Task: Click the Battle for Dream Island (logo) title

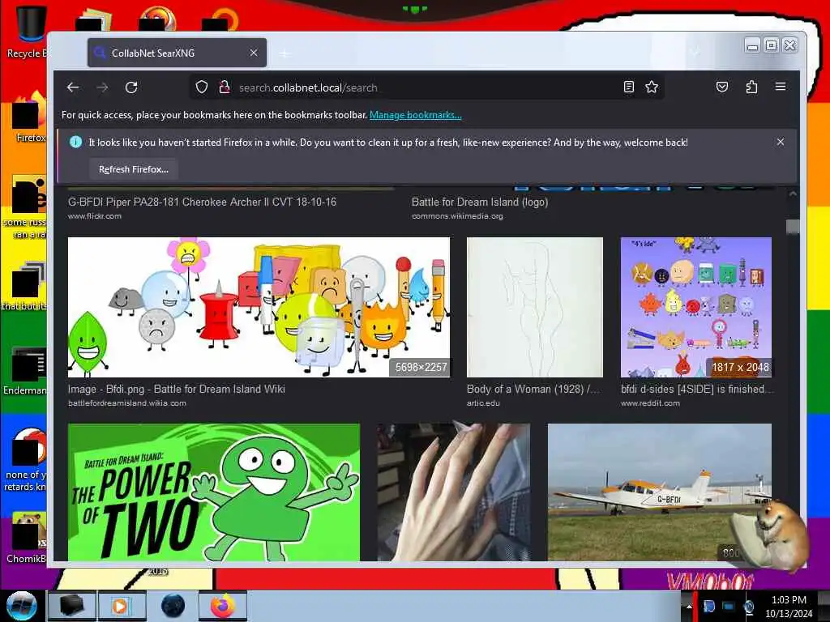Action: 480,202
